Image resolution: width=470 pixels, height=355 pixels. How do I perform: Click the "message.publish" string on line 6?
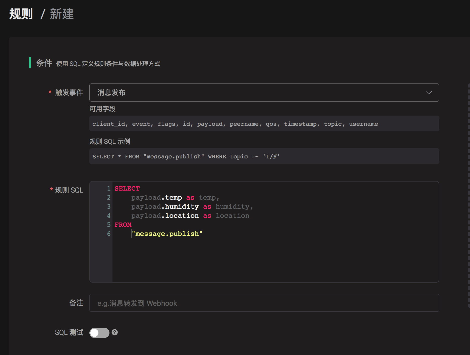coord(167,234)
